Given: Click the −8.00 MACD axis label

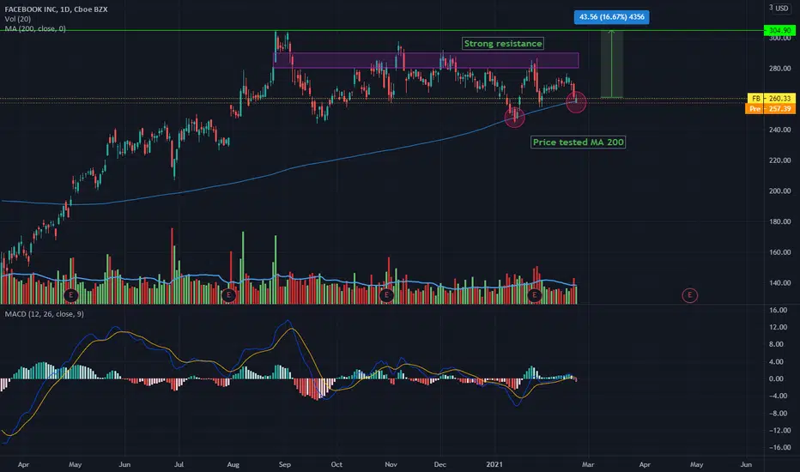Looking at the screenshot, I should 776,414.
